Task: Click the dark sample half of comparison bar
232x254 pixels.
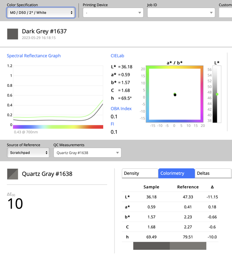Action: point(152,246)
